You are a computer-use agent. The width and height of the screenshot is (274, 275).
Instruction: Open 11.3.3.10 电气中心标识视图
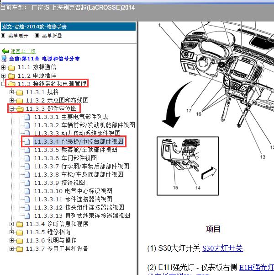tap(73, 191)
